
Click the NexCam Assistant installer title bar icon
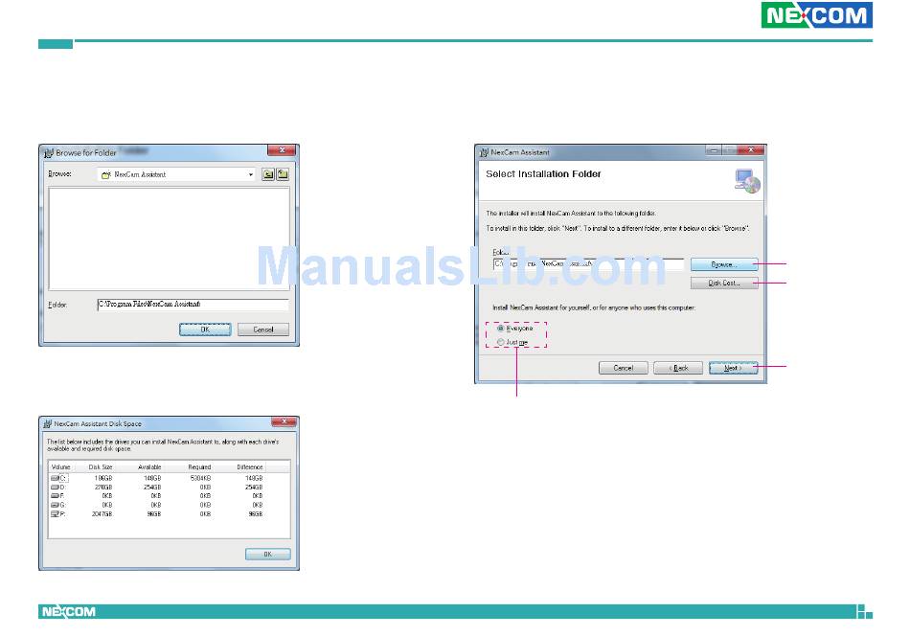[484, 152]
